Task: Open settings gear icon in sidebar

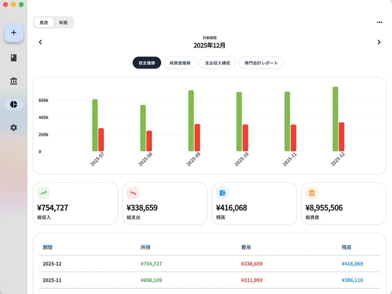Action: click(x=13, y=128)
